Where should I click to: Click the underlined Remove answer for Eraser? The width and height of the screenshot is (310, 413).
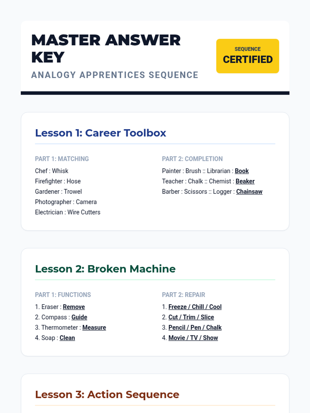[x=74, y=307]
